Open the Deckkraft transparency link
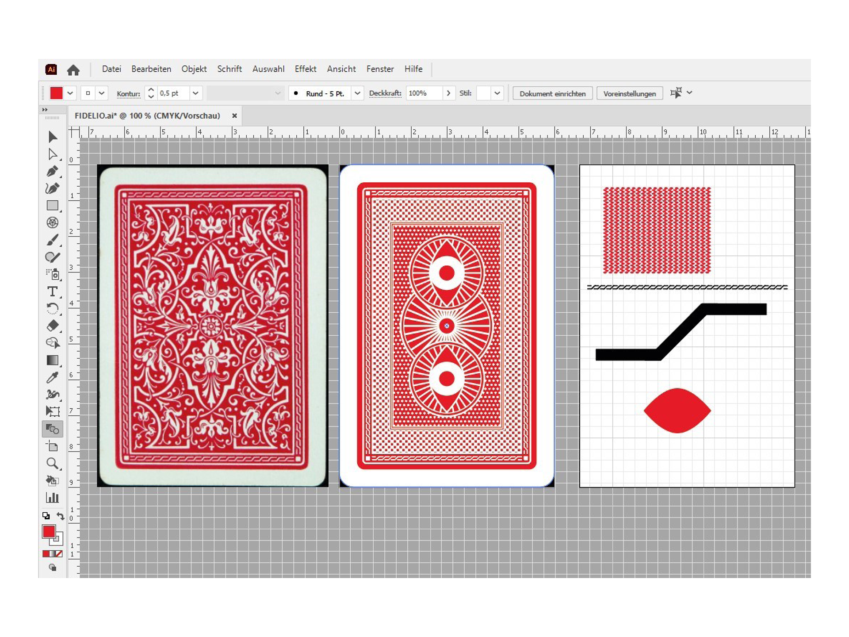 click(385, 93)
